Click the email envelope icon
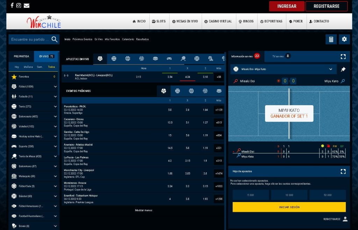Screen dimensions: 358x230 point(27,6)
